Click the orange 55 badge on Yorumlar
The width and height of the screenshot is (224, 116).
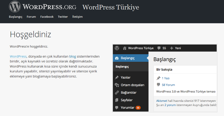click(138, 108)
